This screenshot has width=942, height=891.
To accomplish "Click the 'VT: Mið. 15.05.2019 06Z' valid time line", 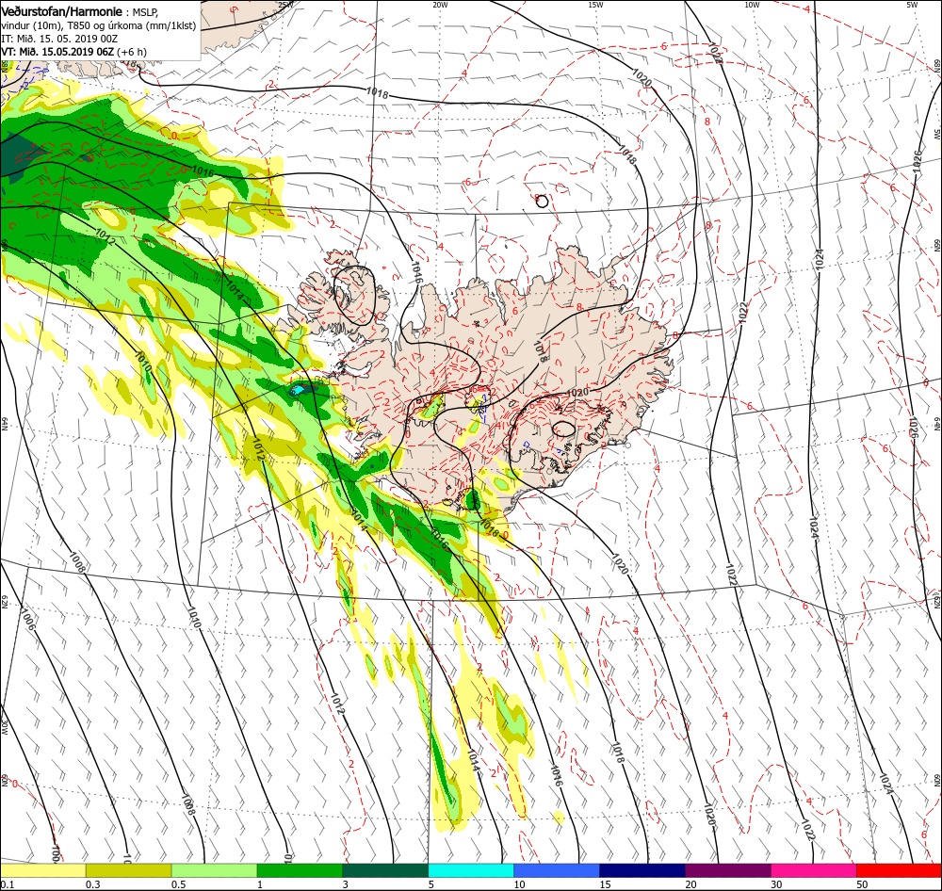I will (x=57, y=52).
